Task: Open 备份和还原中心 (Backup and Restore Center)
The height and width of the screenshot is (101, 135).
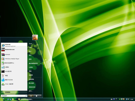Action: [14, 63]
